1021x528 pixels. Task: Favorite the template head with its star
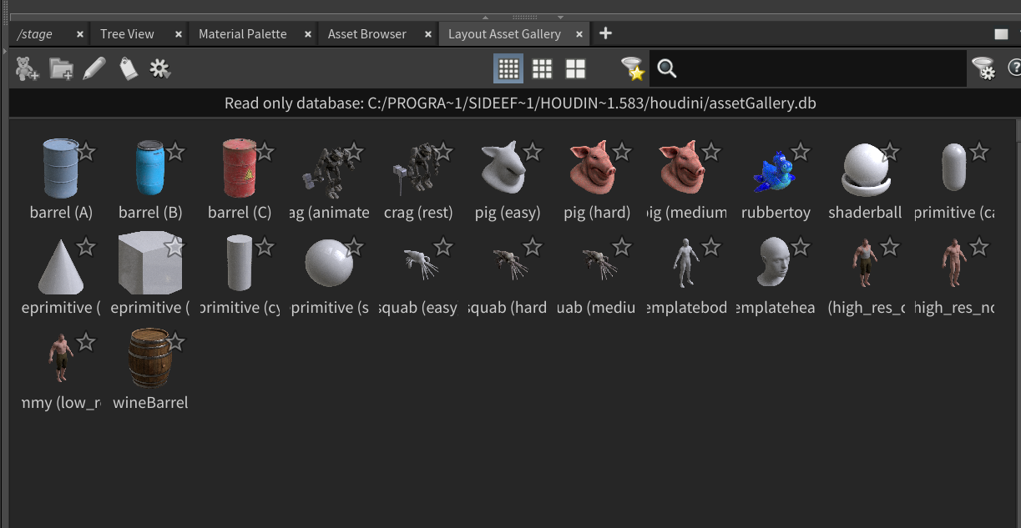click(801, 246)
